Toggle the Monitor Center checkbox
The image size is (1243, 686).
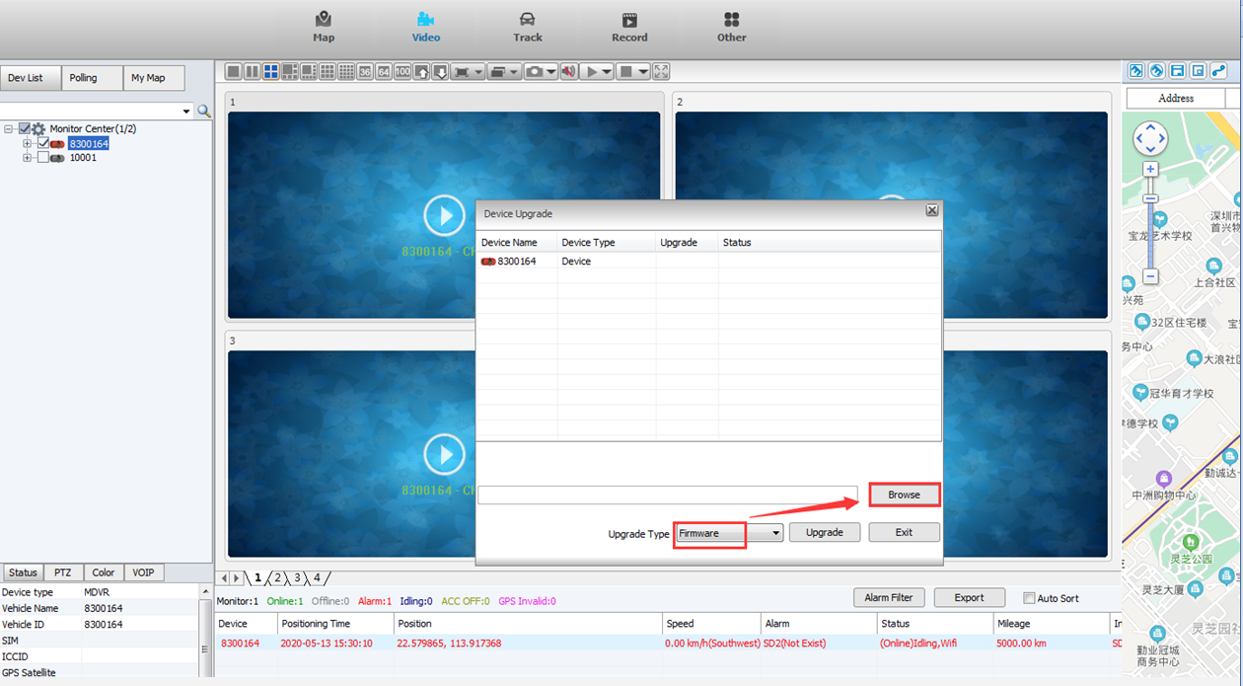click(25, 129)
